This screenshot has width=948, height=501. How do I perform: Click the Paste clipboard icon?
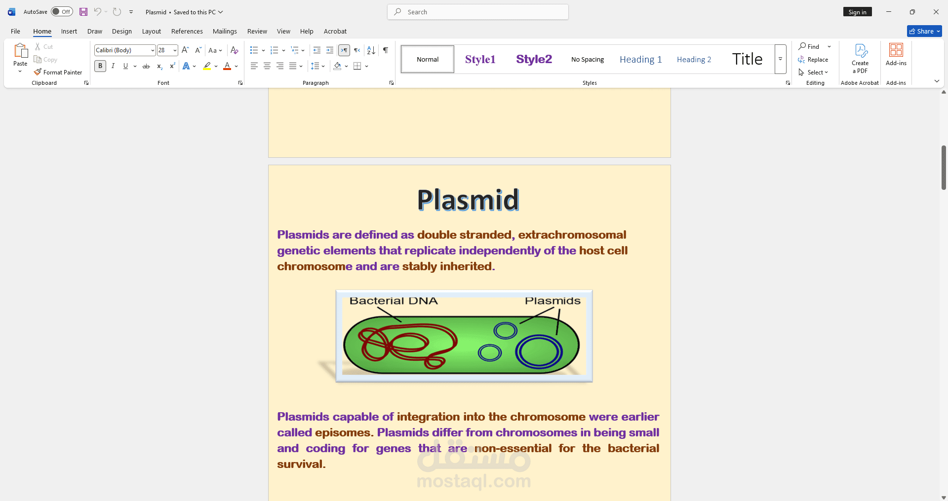coord(20,51)
